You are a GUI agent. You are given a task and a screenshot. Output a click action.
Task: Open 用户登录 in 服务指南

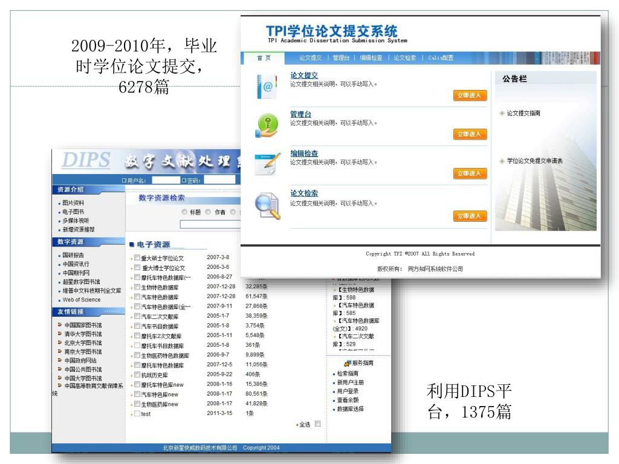pyautogui.click(x=348, y=391)
